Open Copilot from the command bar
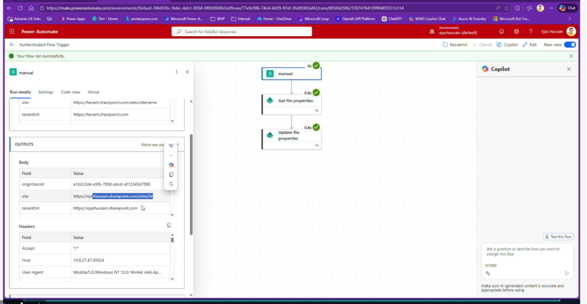This screenshot has height=304, width=587. [507, 45]
